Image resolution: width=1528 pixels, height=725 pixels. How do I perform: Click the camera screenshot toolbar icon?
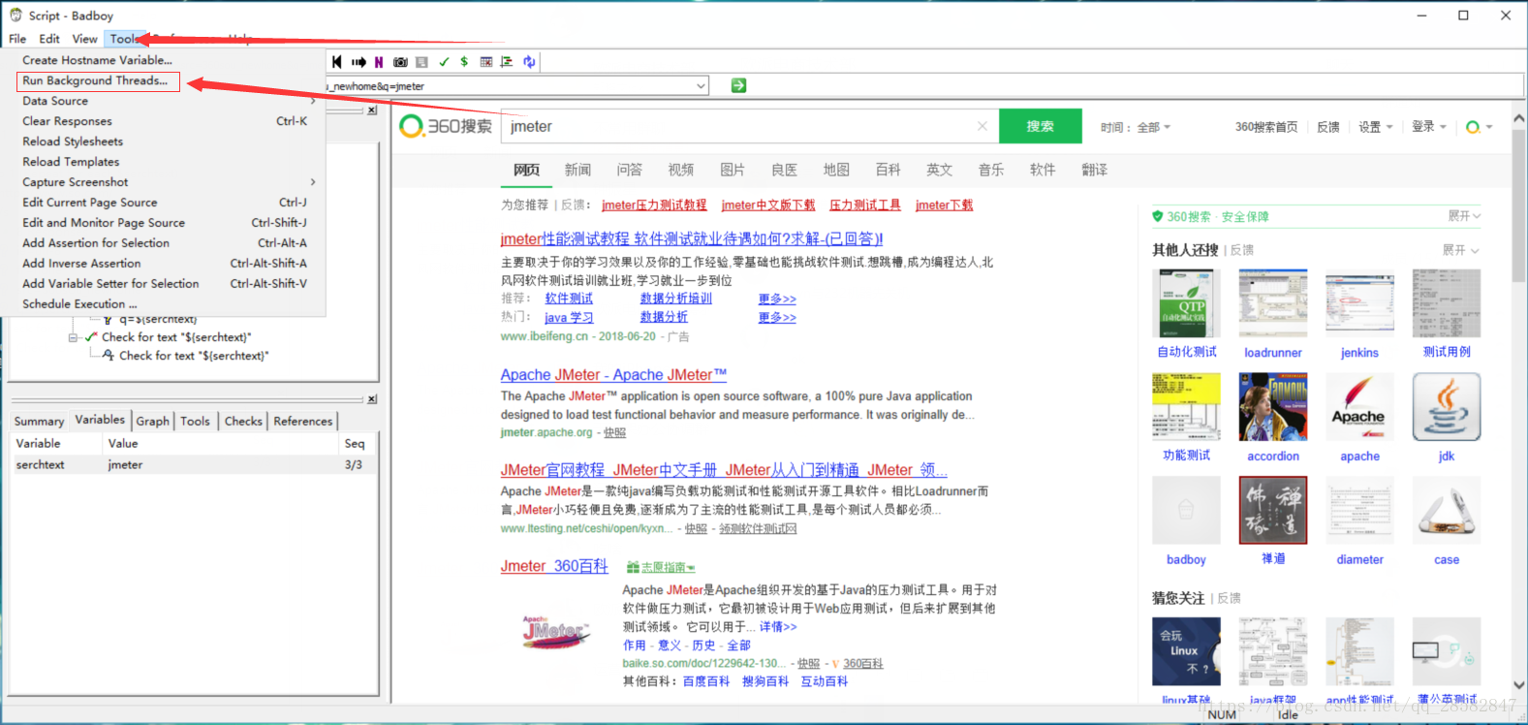pos(400,62)
